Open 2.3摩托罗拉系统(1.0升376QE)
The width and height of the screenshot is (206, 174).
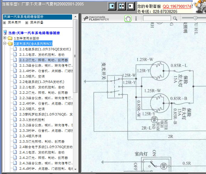(46, 114)
